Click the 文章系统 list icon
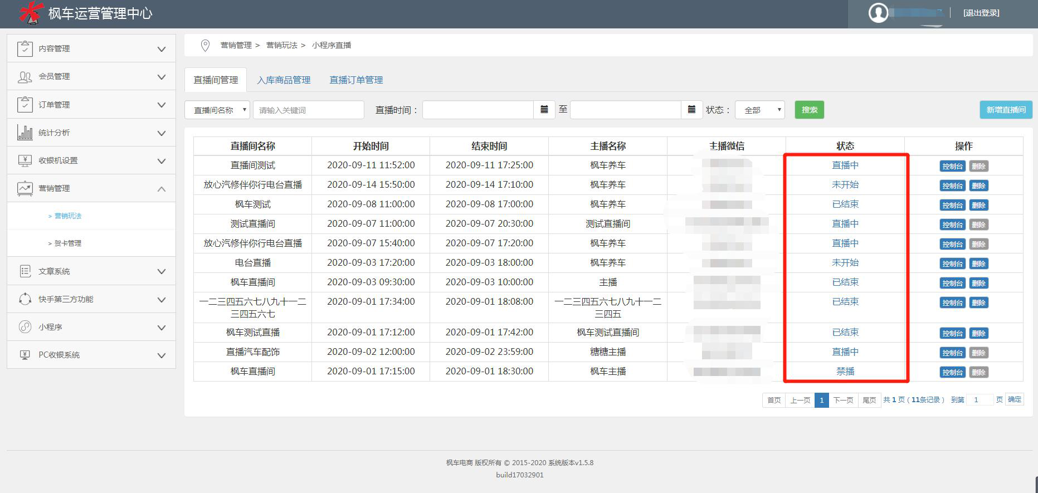The height and width of the screenshot is (493, 1038). [25, 271]
